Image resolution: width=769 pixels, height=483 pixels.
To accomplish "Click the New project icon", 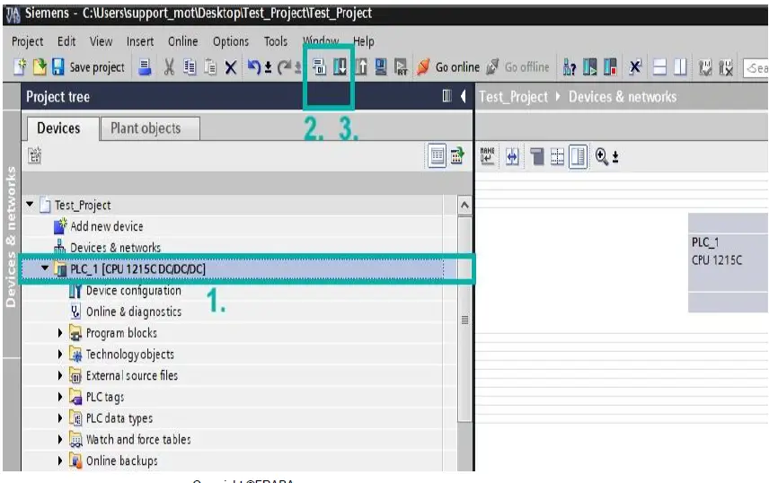I will coord(20,66).
